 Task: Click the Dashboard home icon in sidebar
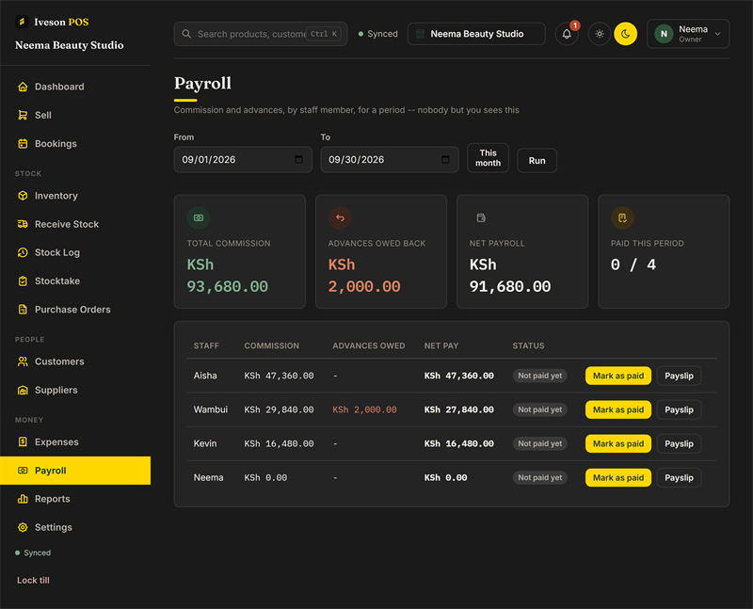pos(23,87)
